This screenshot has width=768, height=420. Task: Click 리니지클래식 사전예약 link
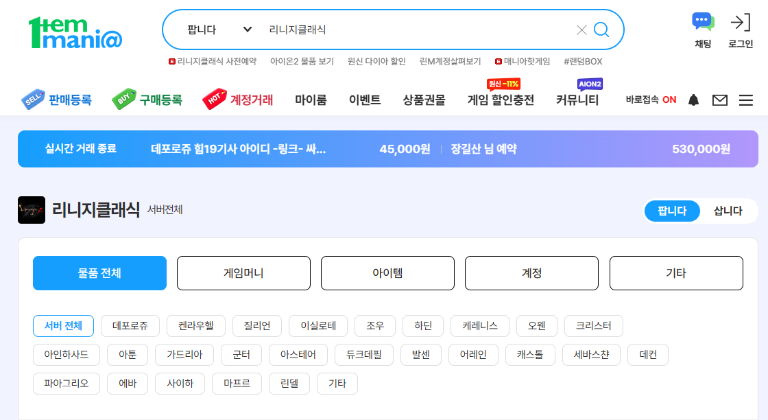pos(213,61)
